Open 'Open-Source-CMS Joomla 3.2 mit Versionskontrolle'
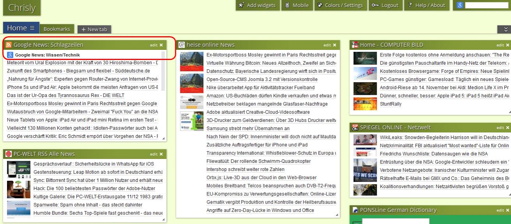 pos(262,79)
